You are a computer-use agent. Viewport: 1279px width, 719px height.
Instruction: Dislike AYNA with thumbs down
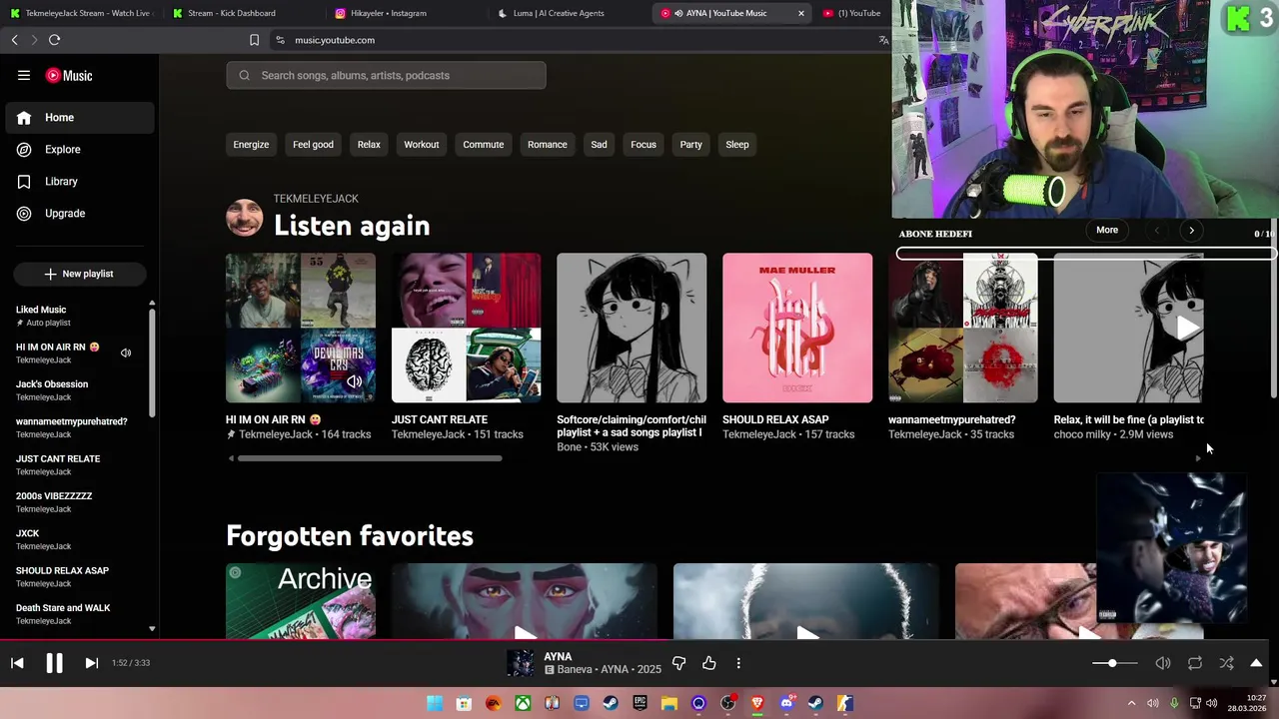(x=678, y=663)
